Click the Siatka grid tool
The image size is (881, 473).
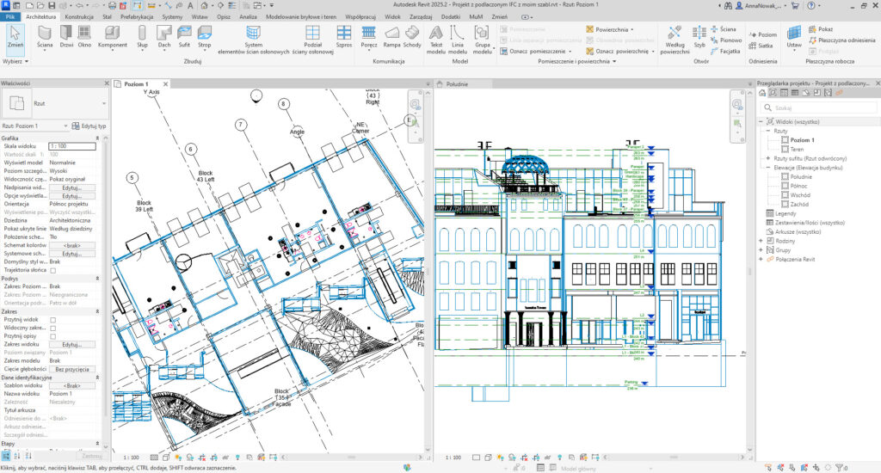point(762,47)
